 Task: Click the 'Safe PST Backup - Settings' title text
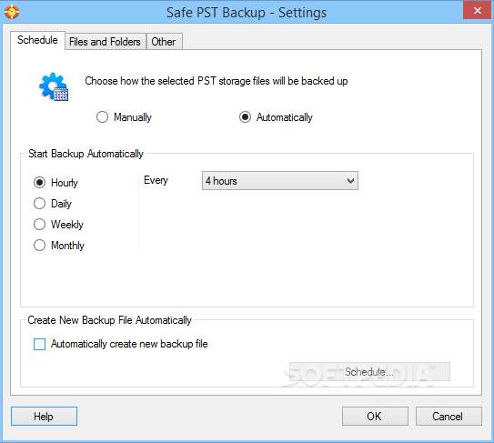[247, 13]
